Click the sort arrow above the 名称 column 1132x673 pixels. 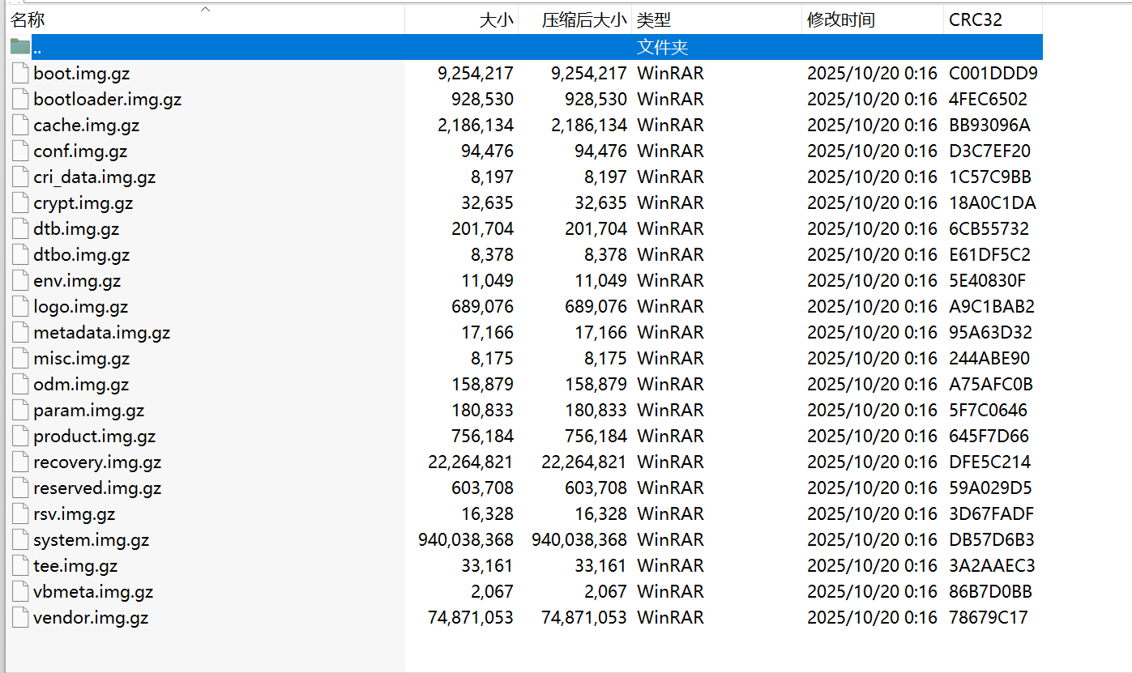pos(205,8)
